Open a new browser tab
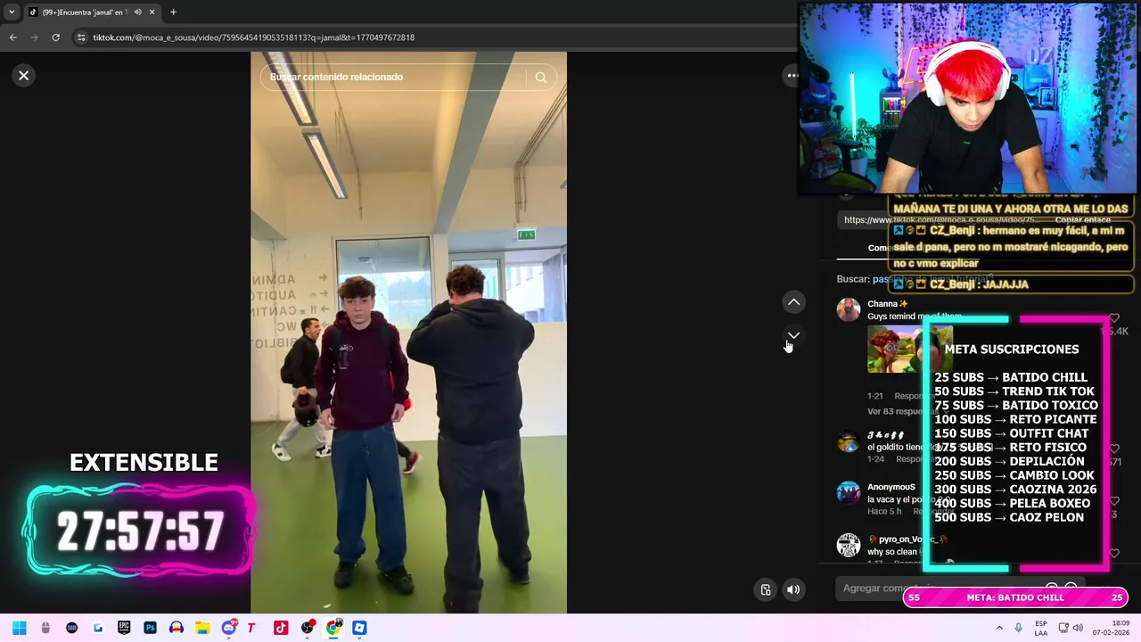 coord(173,12)
